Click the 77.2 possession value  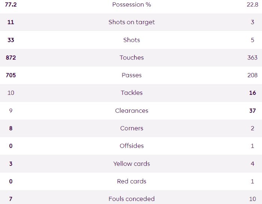[x=10, y=4]
